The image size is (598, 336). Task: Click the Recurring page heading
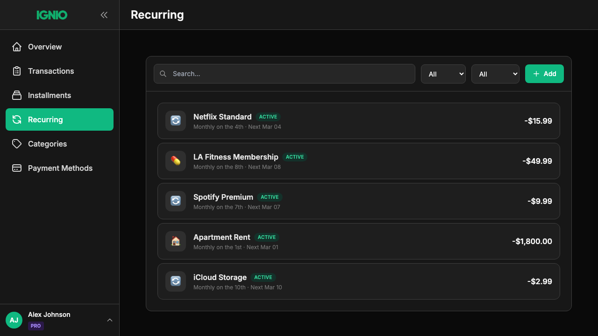click(x=157, y=15)
